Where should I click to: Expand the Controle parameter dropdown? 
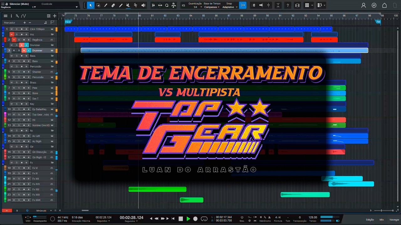tap(76, 7)
